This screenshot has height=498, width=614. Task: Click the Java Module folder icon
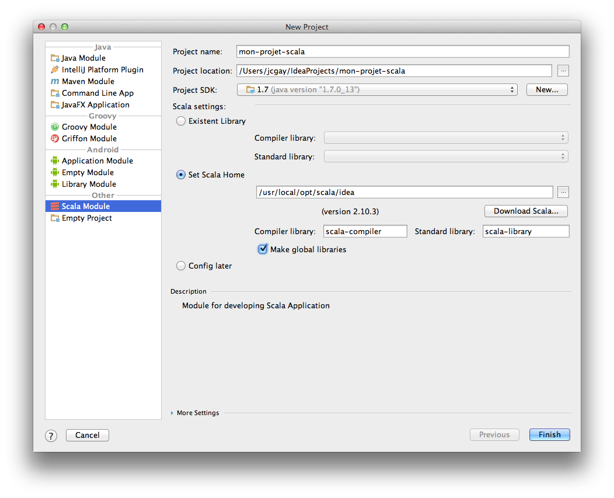[55, 58]
